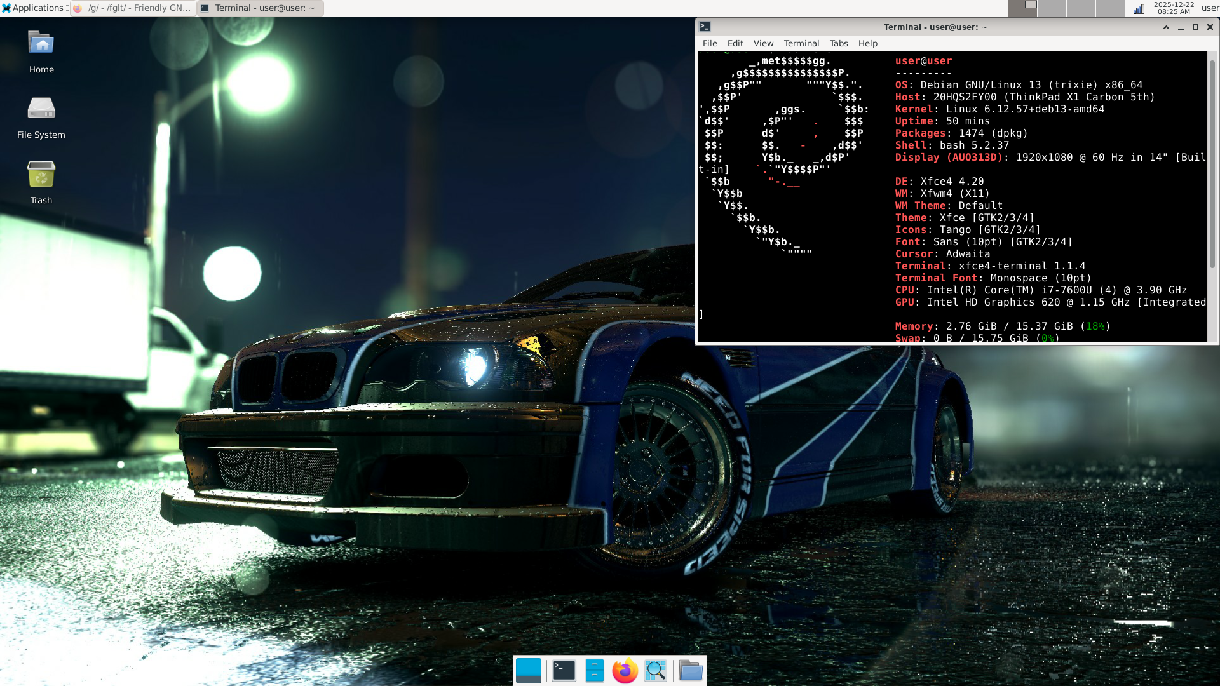Open the File Manager cabinet dock icon
Image resolution: width=1220 pixels, height=686 pixels.
click(x=594, y=671)
